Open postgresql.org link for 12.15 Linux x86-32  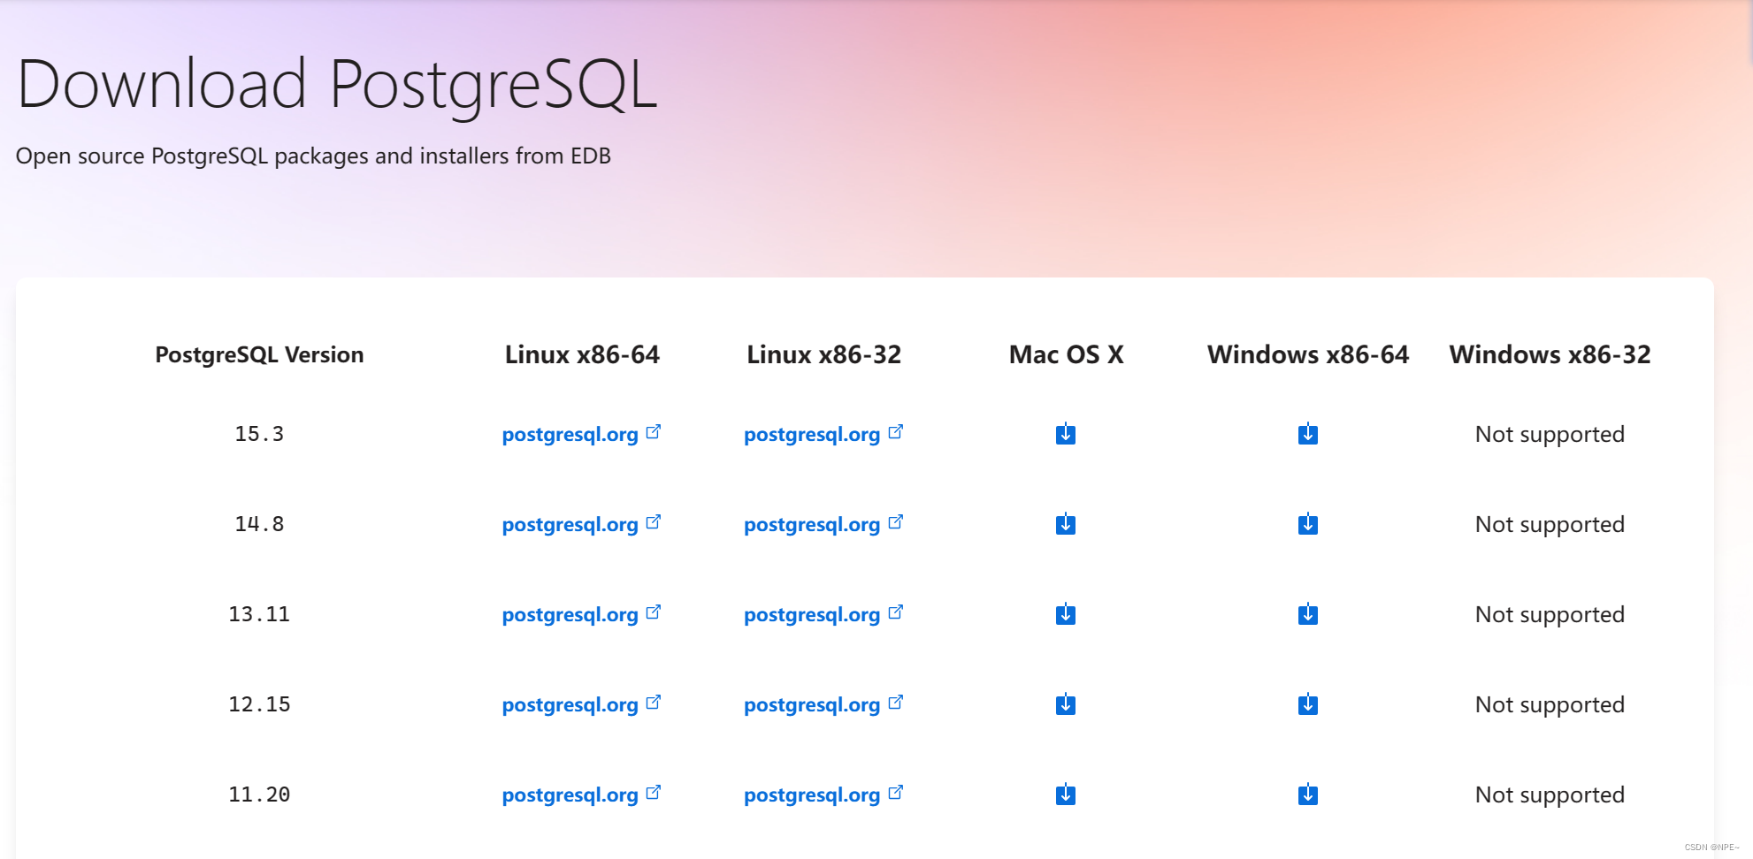pos(811,704)
